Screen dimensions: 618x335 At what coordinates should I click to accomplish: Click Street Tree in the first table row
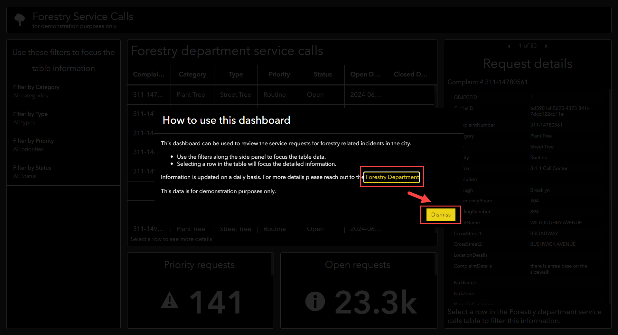[x=235, y=95]
